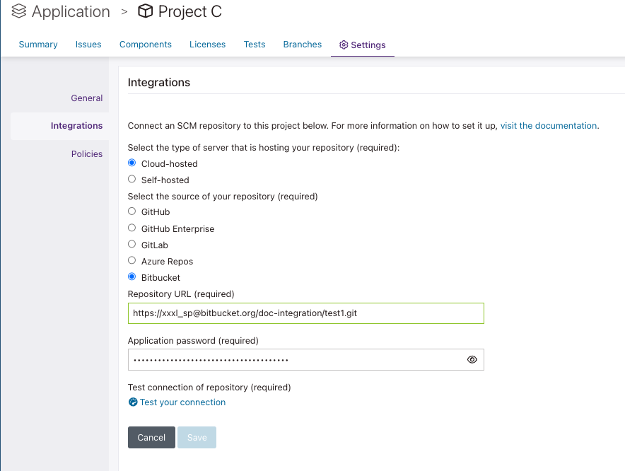Open the Policies settings section
Image resolution: width=625 pixels, height=471 pixels.
pos(87,154)
